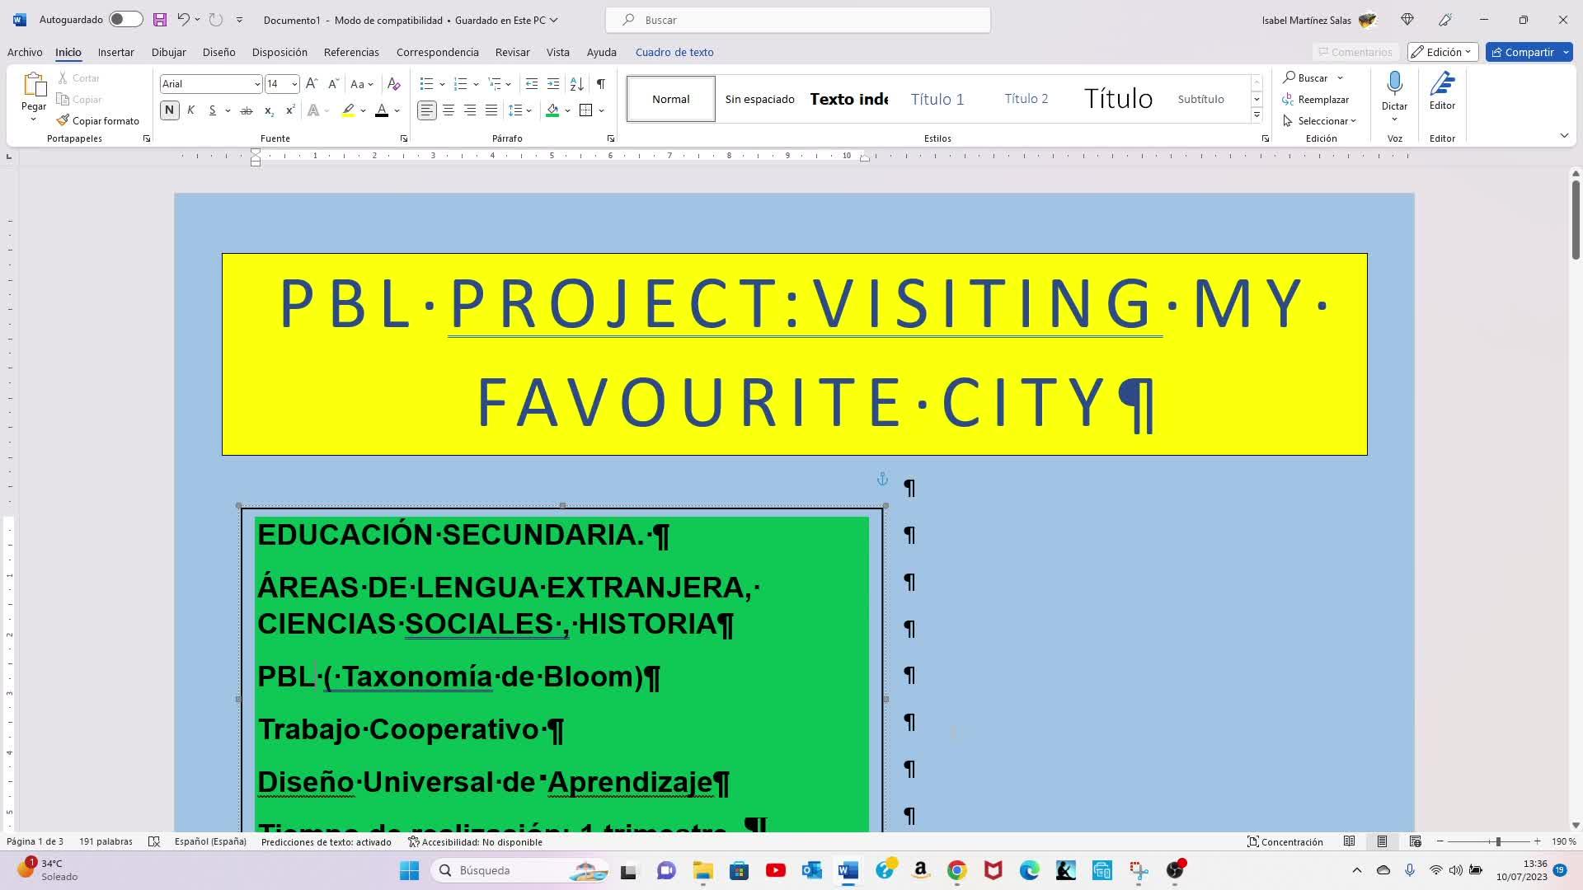1583x890 pixels.
Task: Click the Copiar formato paintbrush icon
Action: [63, 120]
